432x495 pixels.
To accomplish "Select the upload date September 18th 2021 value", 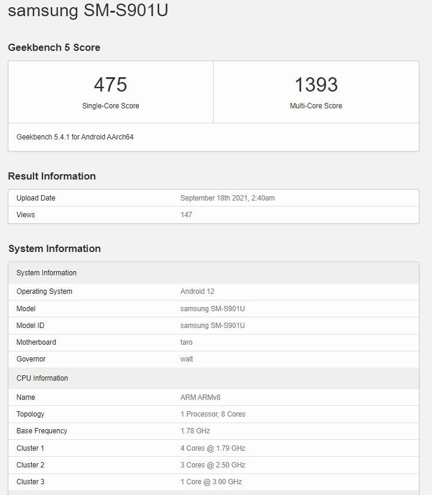I will [227, 198].
